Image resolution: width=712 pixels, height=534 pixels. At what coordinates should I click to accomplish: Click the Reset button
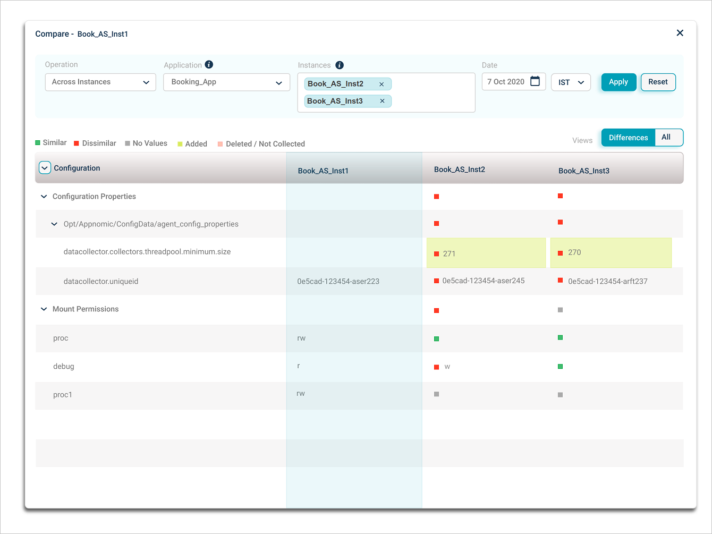[x=658, y=82]
